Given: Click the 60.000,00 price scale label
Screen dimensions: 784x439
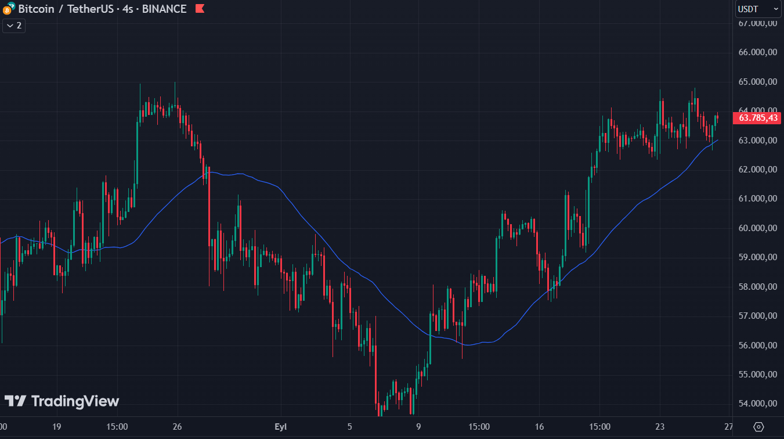Looking at the screenshot, I should click(758, 228).
